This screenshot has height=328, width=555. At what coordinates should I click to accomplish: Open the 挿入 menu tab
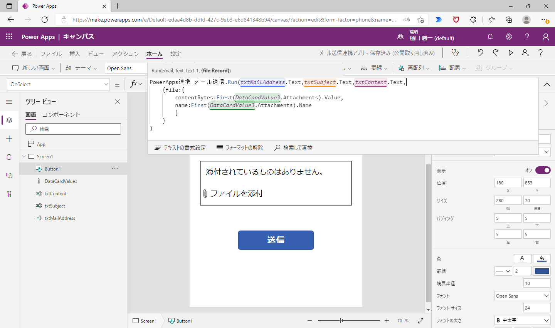click(74, 54)
